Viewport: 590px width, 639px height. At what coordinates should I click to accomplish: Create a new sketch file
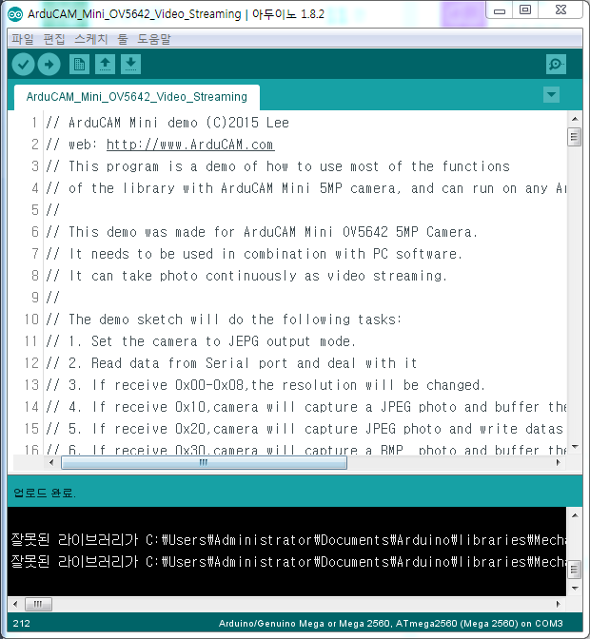point(79,65)
